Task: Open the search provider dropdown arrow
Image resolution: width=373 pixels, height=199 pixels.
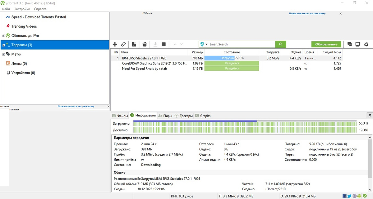Action: coord(206,44)
